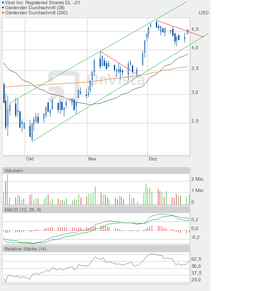
Task: Click the 50,0 RSI axis label
Action: [x=196, y=266]
